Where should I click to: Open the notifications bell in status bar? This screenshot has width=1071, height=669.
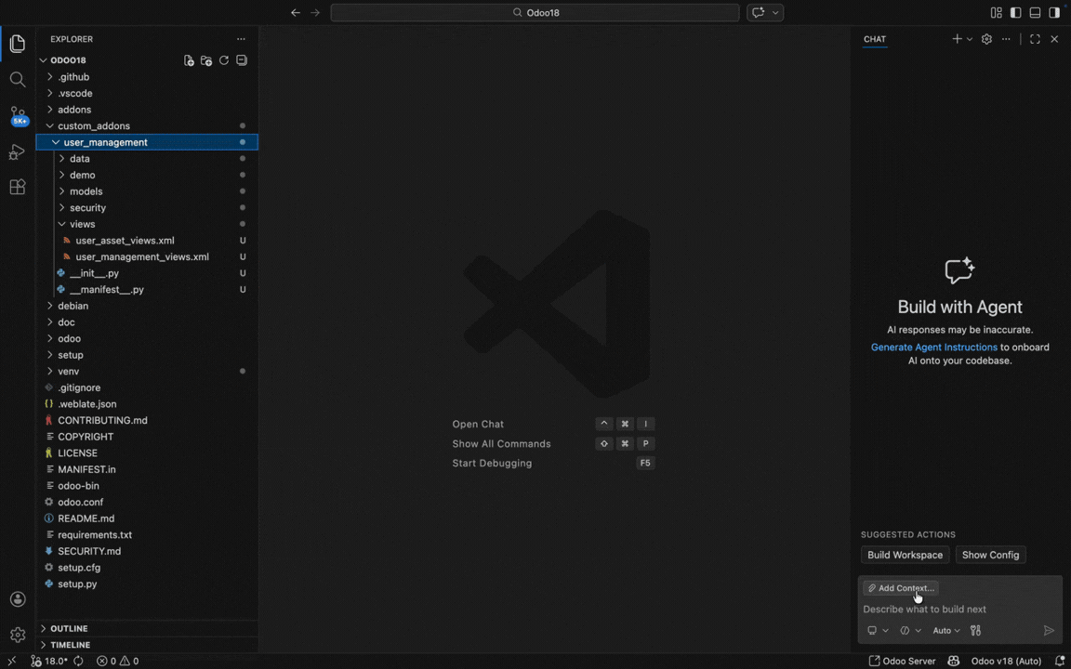(1060, 661)
